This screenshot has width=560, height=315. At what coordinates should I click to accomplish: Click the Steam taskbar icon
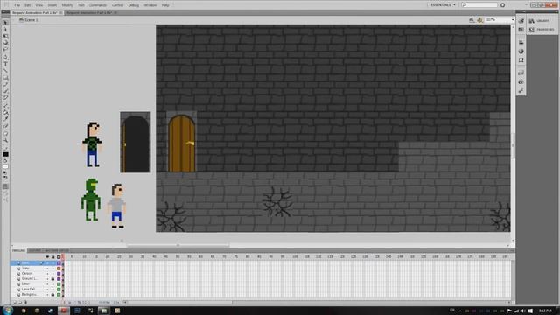[x=50, y=311]
